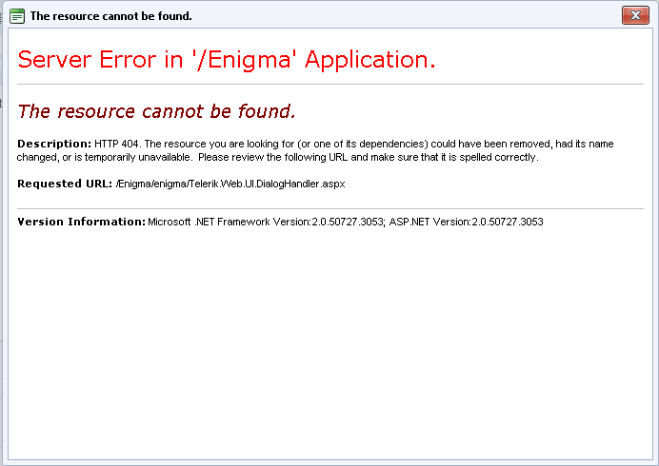Click the bold "Description:" label

coord(54,144)
